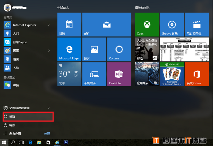
Task: Click the 新建 link beside 所有应用
Action: coord(47,134)
